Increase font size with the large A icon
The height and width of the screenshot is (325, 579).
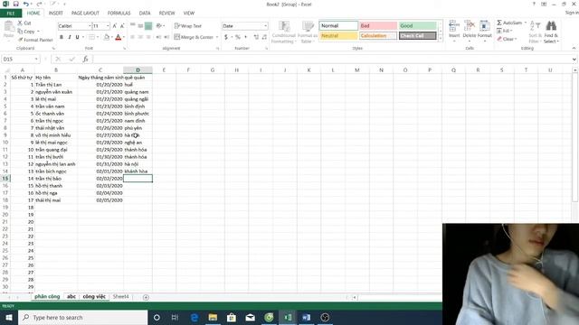pyautogui.click(x=115, y=26)
